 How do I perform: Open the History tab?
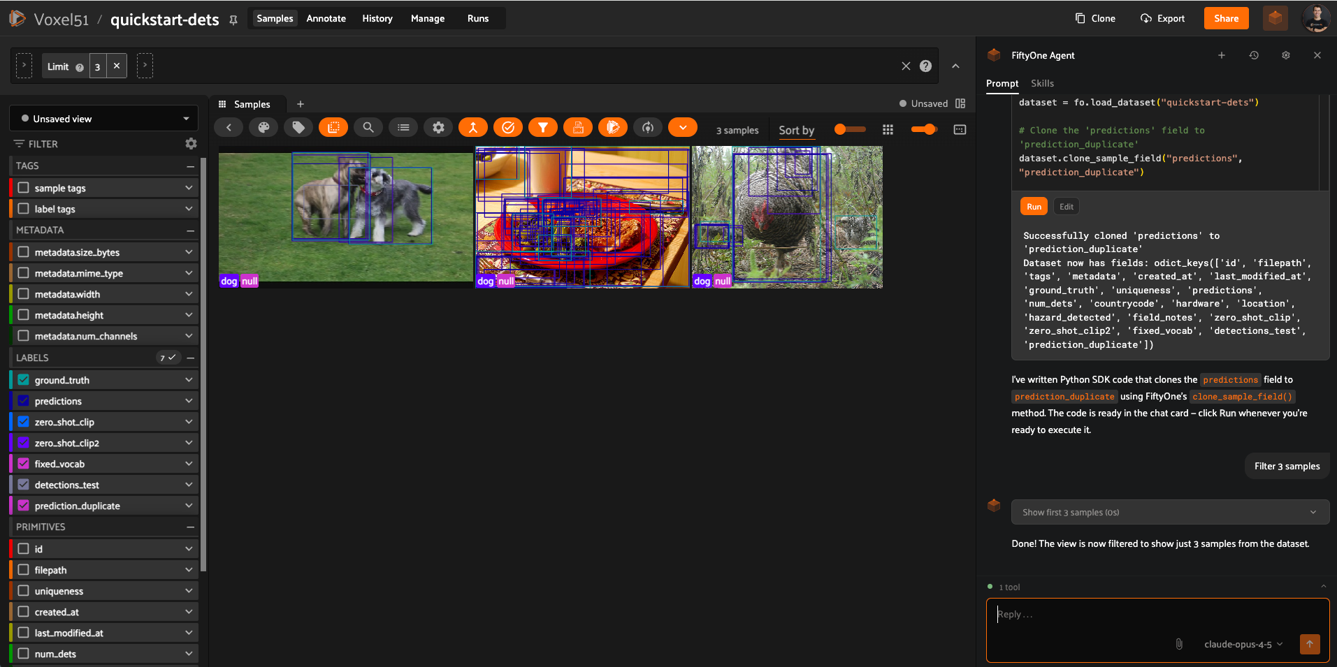click(377, 19)
